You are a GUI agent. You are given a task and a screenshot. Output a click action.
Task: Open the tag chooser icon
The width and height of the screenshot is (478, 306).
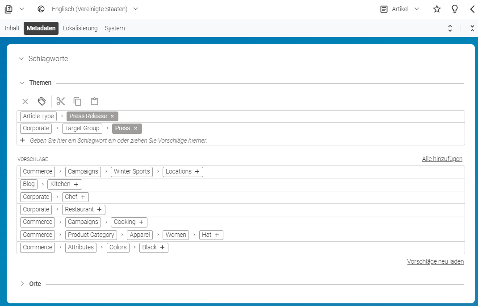pos(42,101)
